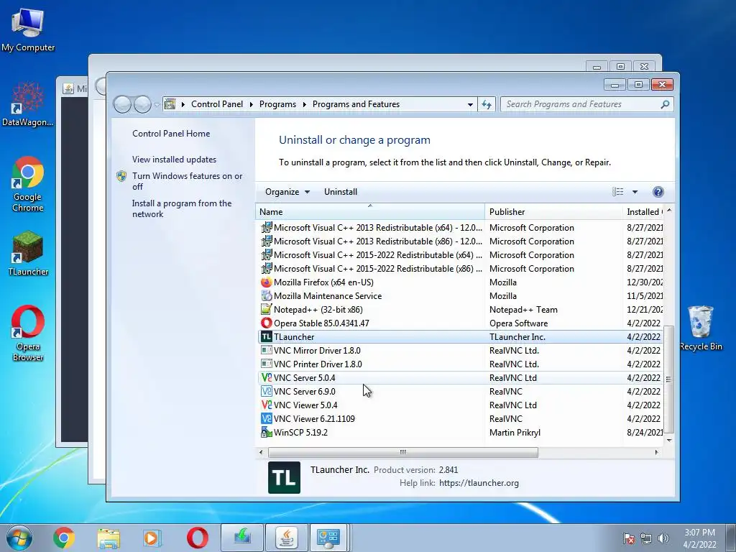This screenshot has width=736, height=552.
Task: Select the VNC Viewer 6.21.1109 row
Action: click(x=460, y=418)
